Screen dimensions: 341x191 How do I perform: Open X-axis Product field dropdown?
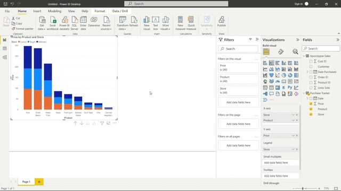[x=293, y=120]
